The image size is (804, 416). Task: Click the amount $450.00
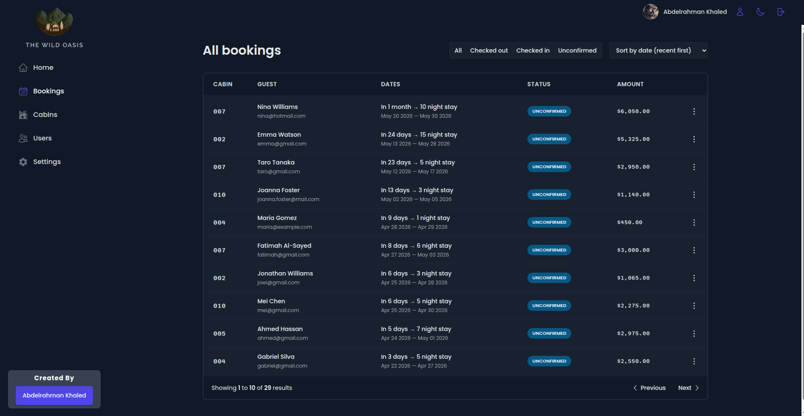630,223
